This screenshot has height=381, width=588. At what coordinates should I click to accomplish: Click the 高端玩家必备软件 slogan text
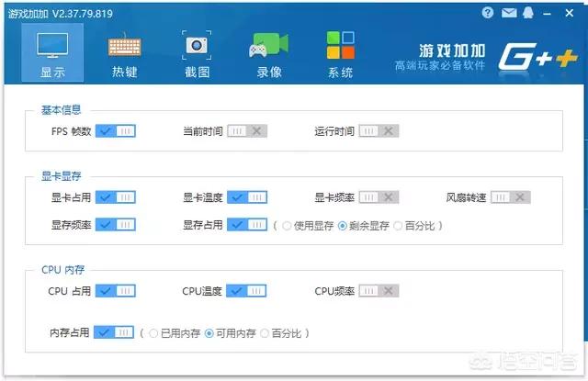(440, 65)
